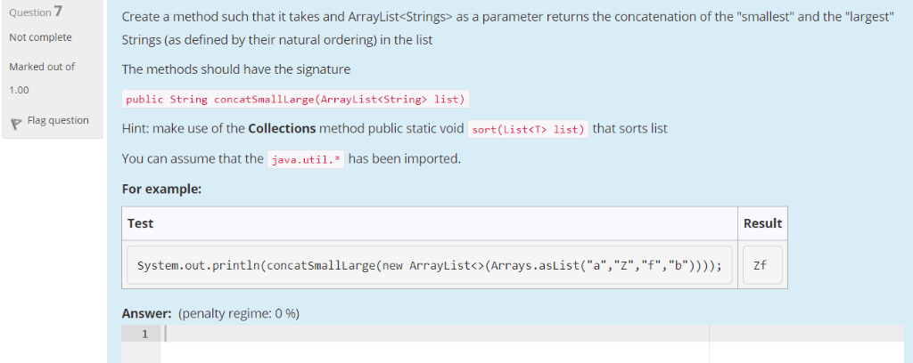The image size is (913, 363).
Task: Click 'The methods should have the signature' text
Action: point(235,69)
